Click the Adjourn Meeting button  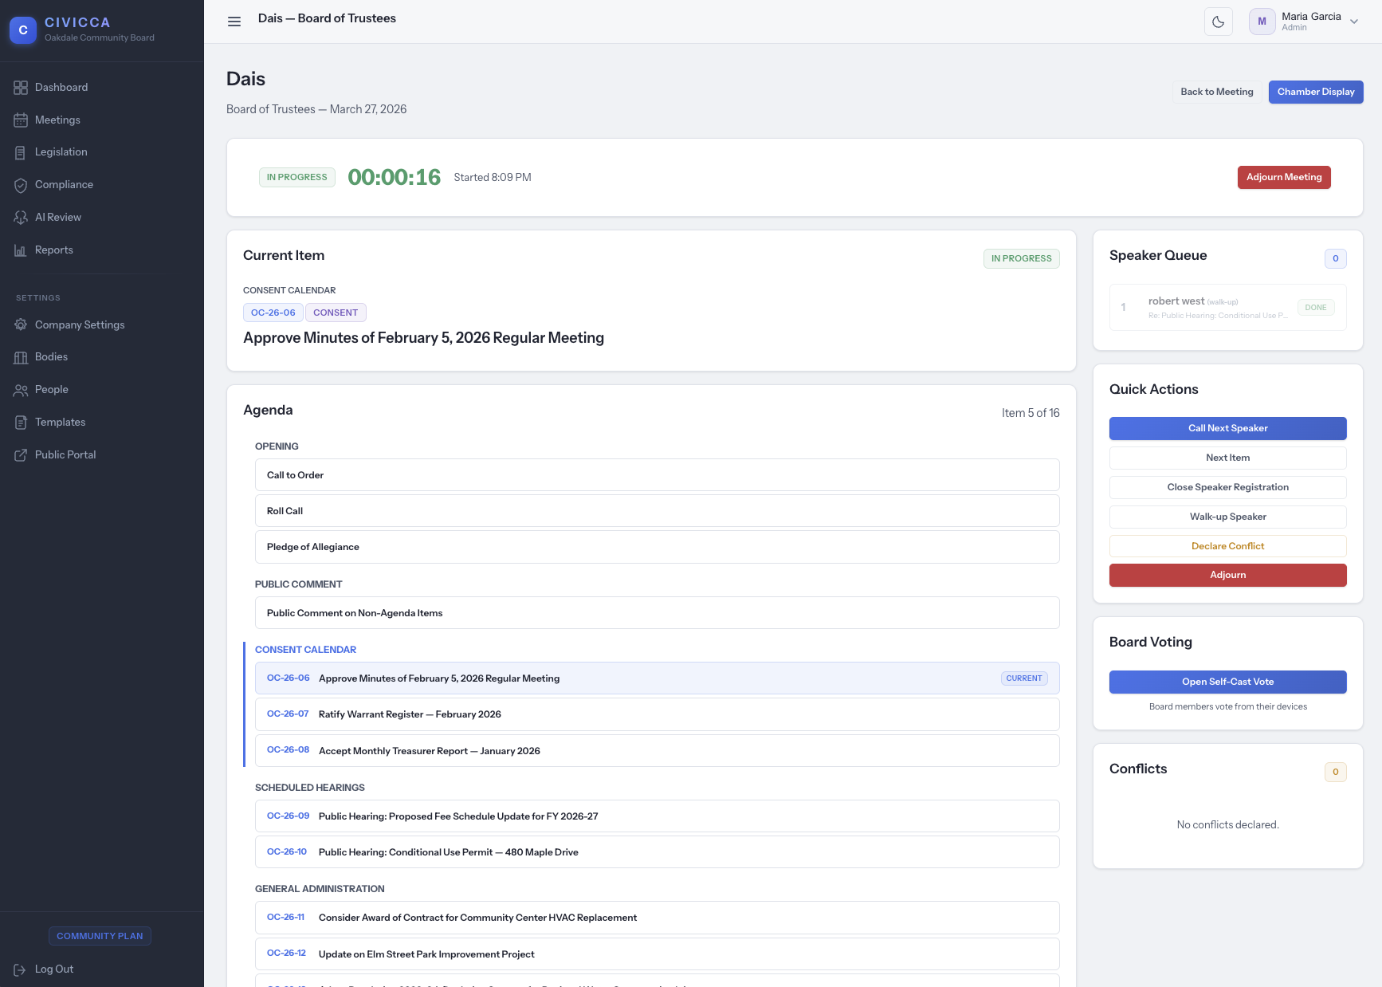tap(1284, 177)
